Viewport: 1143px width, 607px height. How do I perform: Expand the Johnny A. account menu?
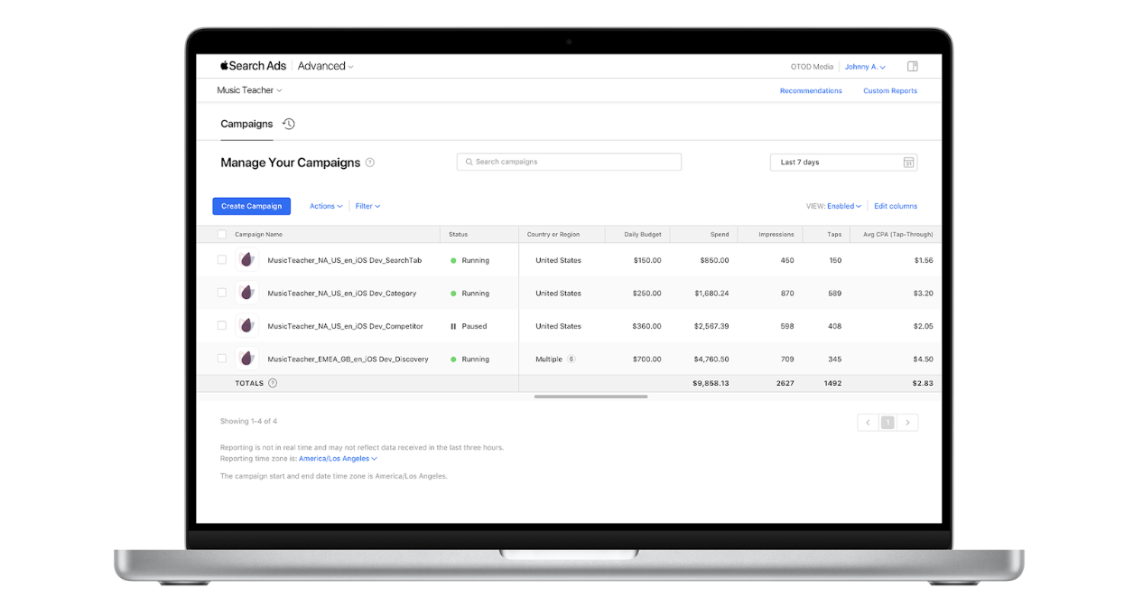click(x=865, y=67)
